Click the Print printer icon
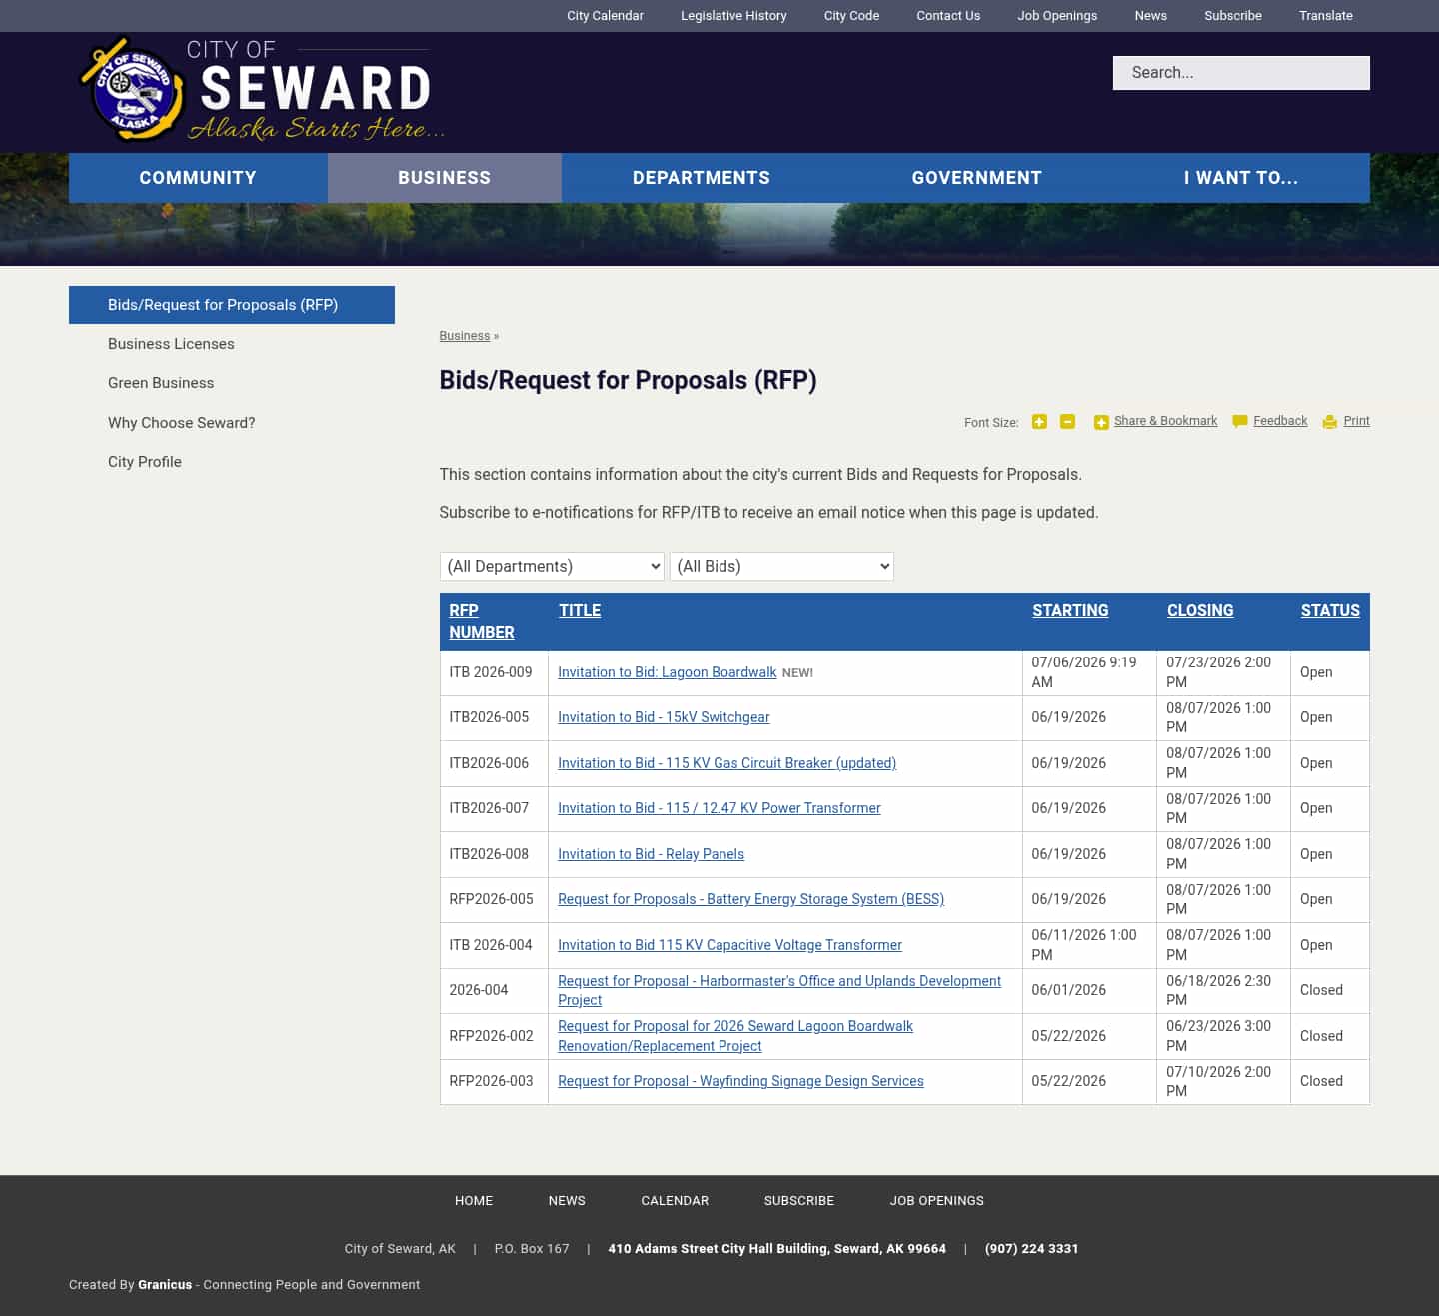 tap(1329, 422)
